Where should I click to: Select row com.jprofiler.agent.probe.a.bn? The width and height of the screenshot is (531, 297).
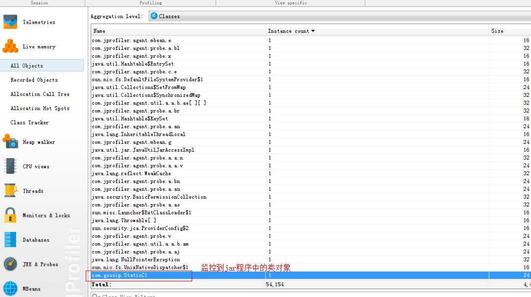(x=311, y=181)
